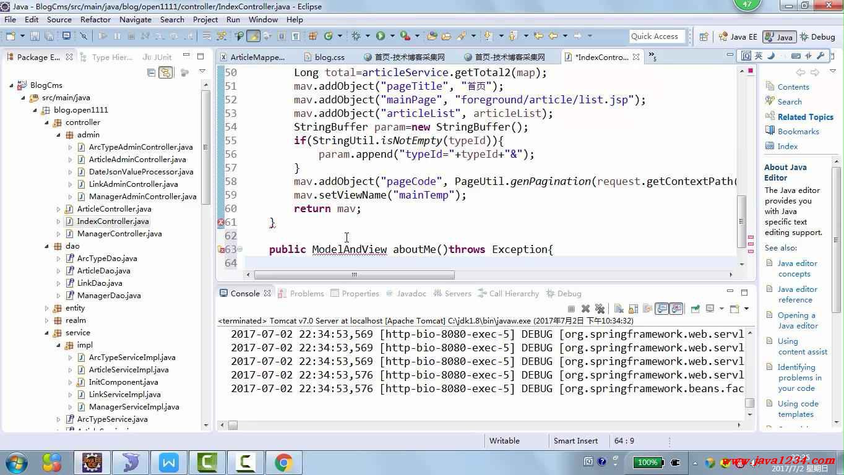Open Package Explorer view menu triangle

[x=202, y=72]
